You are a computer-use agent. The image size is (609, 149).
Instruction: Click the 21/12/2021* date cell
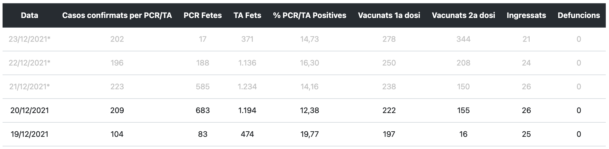tap(30, 87)
